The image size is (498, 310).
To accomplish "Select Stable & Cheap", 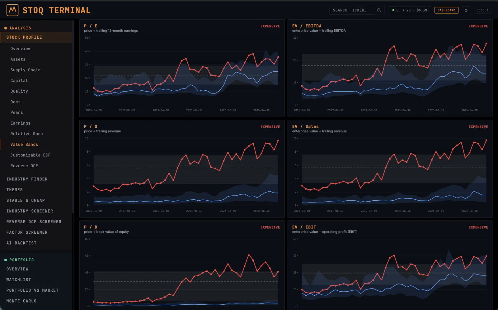I will pos(26,200).
